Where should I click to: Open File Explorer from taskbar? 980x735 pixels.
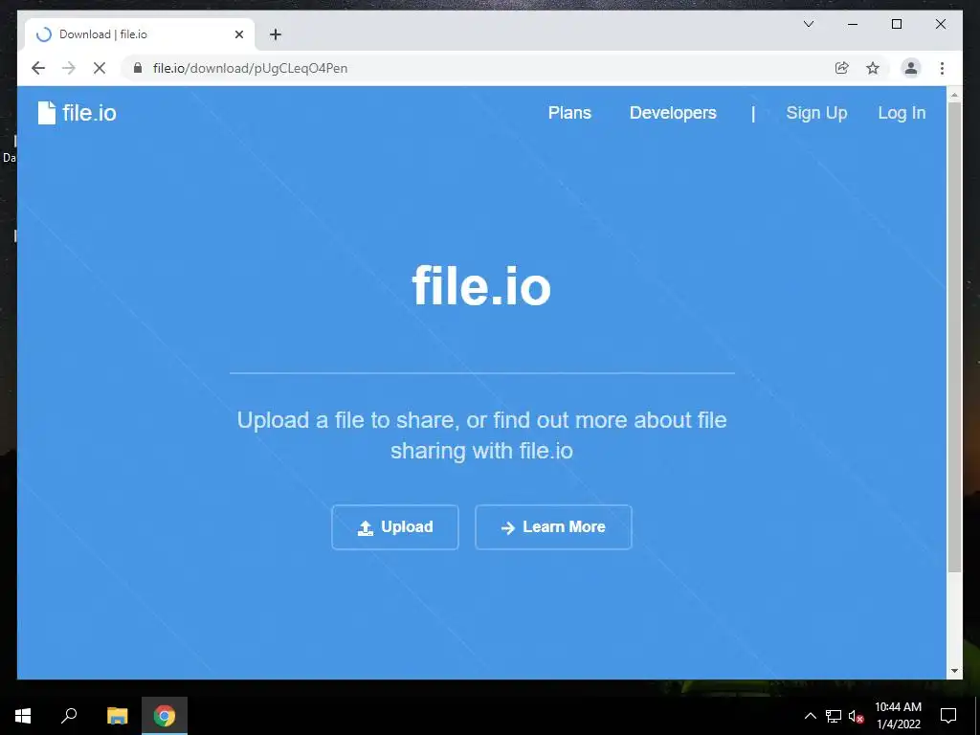[117, 716]
